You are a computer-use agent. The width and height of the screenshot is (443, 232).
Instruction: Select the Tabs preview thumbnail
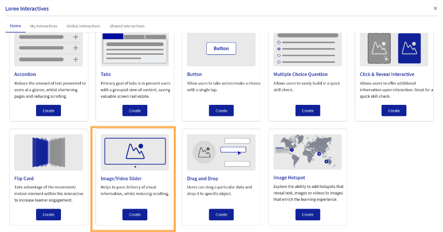[x=135, y=50]
